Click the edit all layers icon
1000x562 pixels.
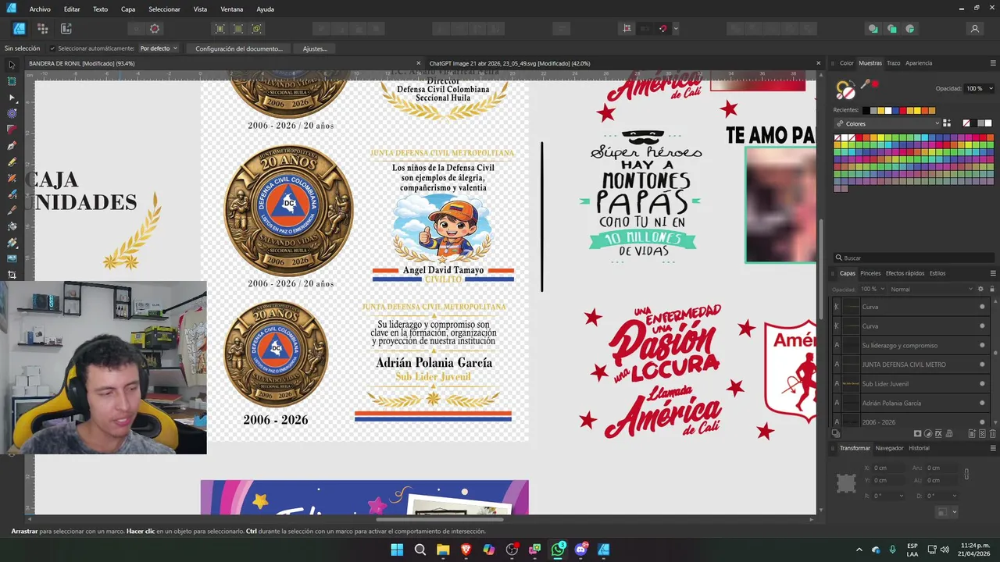pyautogui.click(x=836, y=434)
